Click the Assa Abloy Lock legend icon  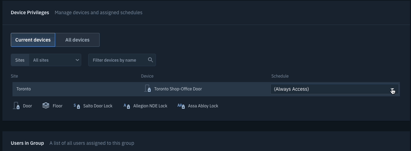point(181,106)
